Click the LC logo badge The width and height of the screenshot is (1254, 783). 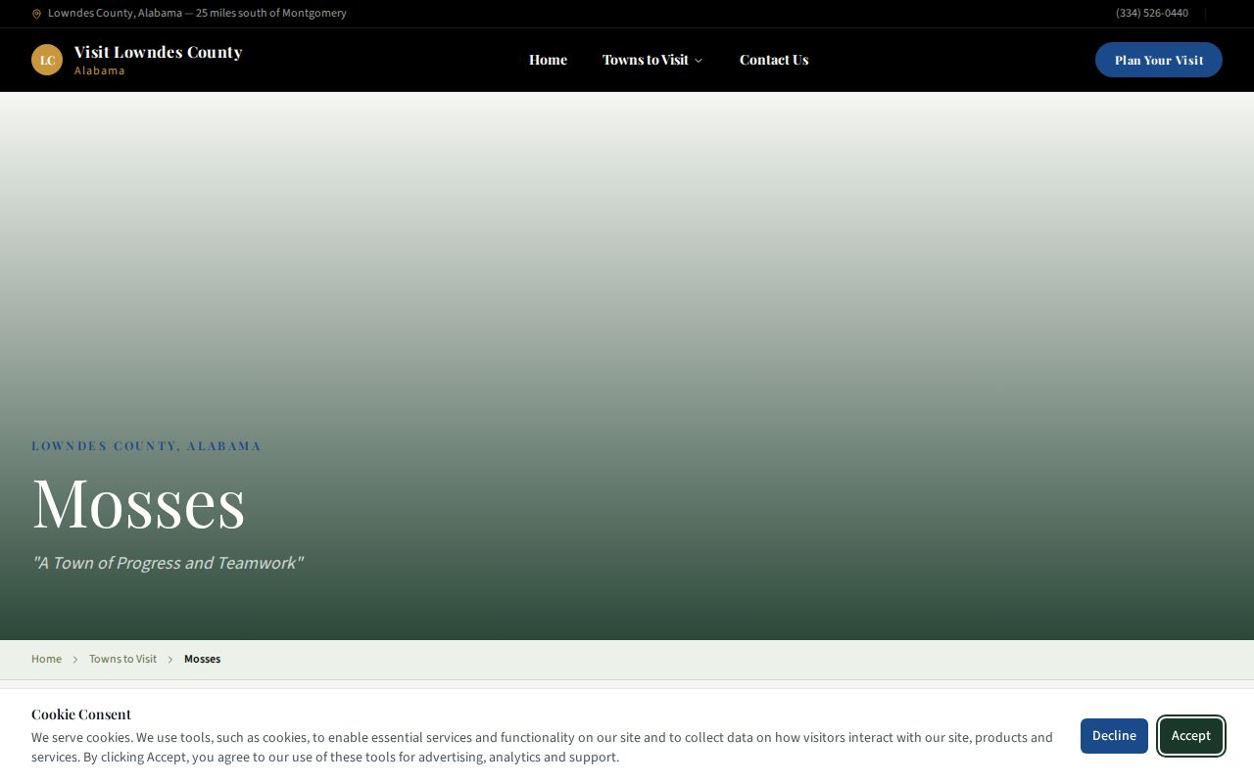pos(47,60)
